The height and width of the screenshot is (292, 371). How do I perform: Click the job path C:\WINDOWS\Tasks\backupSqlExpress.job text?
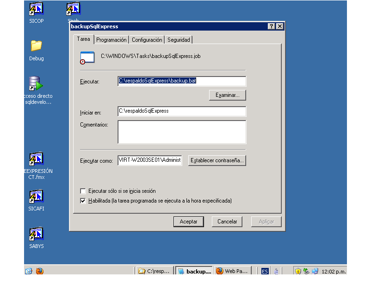tap(151, 56)
